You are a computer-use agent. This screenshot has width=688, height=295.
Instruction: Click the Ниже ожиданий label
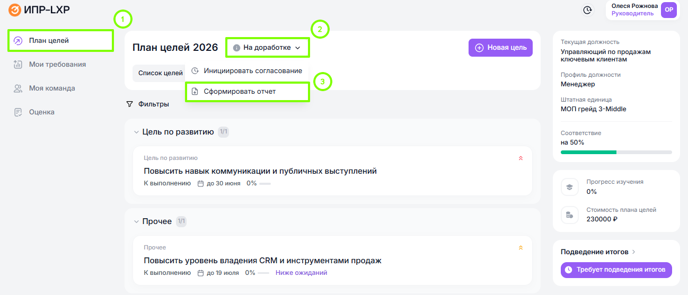pyautogui.click(x=301, y=273)
